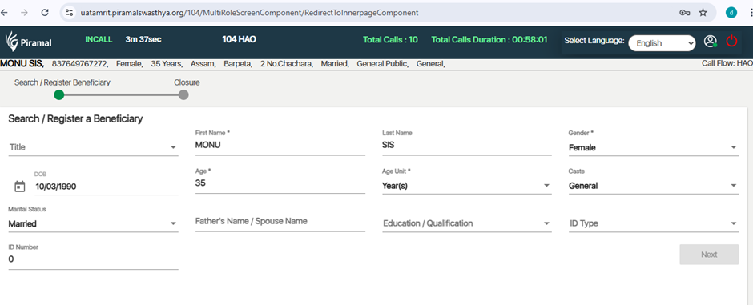Click the browser back arrow
Viewport: 753px width, 305px height.
(x=4, y=13)
